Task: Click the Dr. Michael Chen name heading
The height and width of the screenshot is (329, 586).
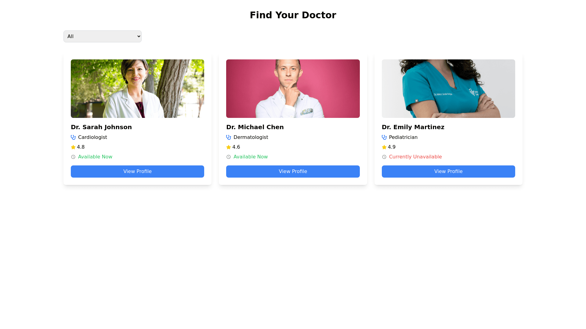Action: (255, 127)
